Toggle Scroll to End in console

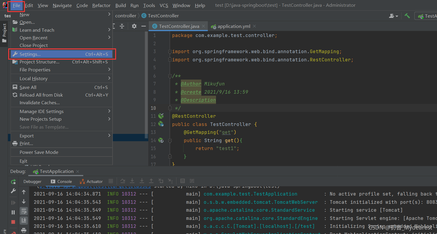(24, 220)
